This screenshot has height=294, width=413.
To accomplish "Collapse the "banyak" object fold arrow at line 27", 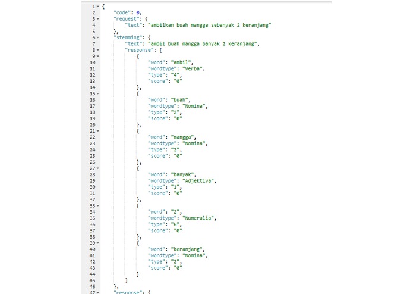I will pos(97,168).
